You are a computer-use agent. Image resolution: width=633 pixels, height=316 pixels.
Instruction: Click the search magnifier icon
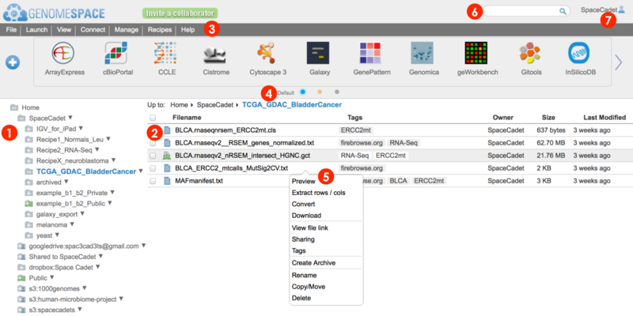(x=563, y=11)
